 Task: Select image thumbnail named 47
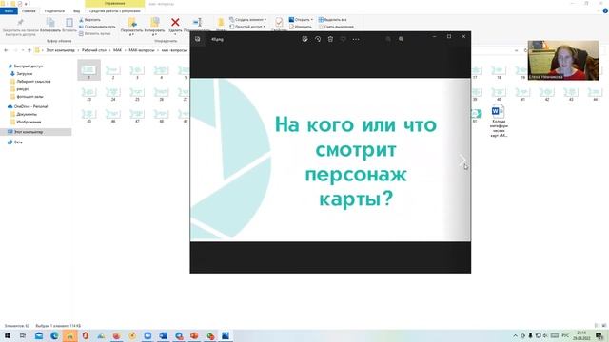click(137, 116)
